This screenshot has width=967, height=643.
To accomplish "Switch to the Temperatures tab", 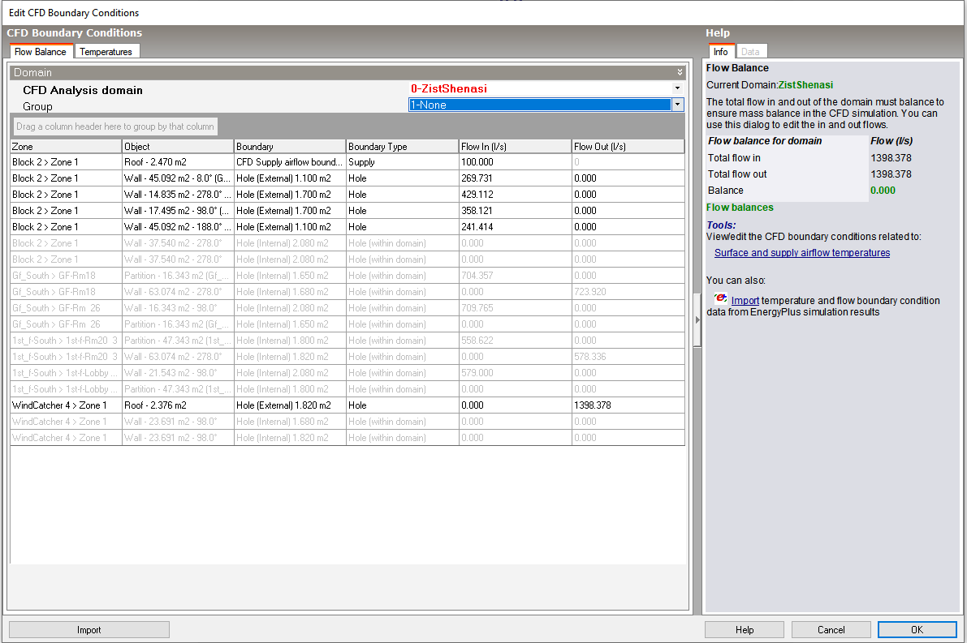I will pyautogui.click(x=106, y=52).
